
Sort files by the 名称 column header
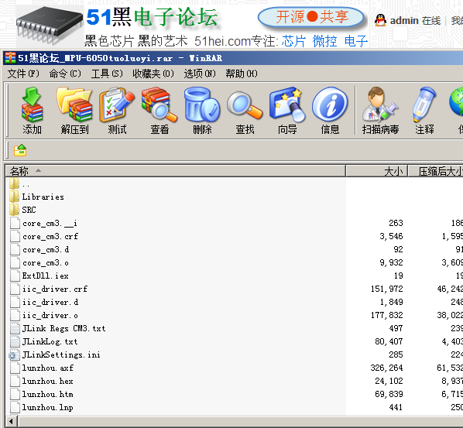tap(176, 171)
